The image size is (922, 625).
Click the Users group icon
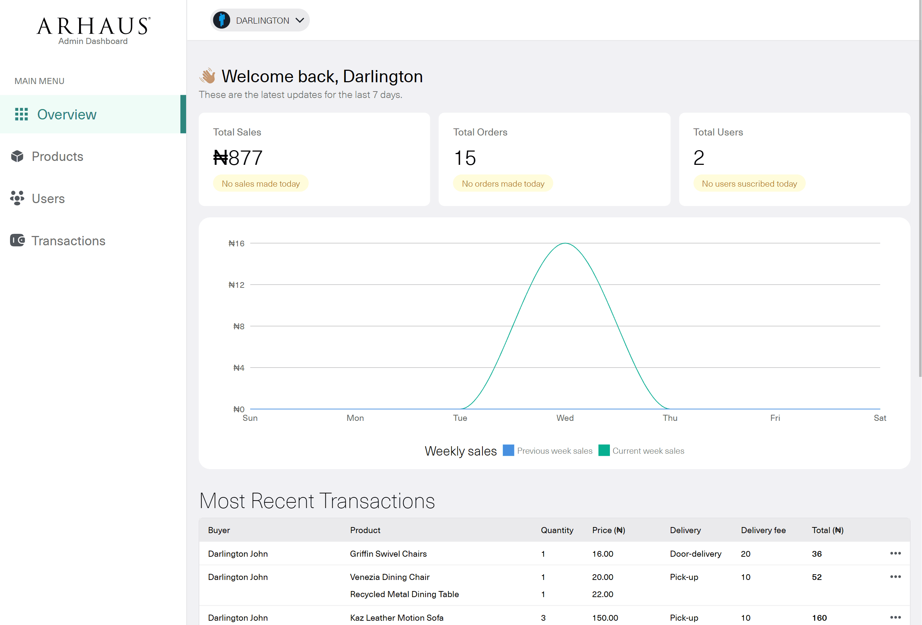pos(17,198)
